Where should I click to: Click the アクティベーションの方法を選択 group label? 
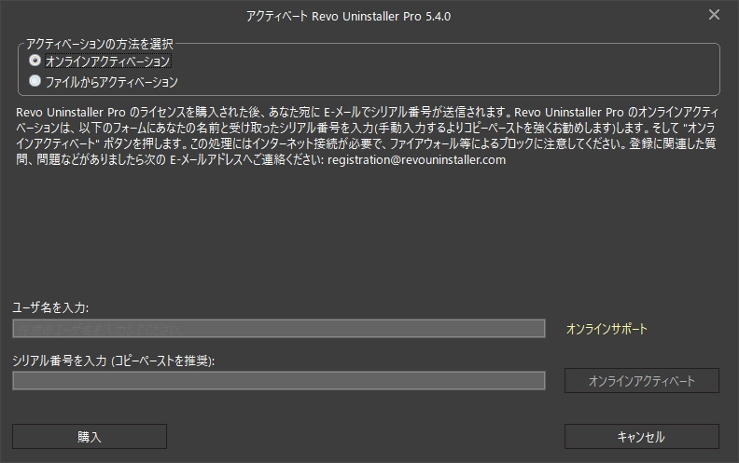tap(100, 44)
